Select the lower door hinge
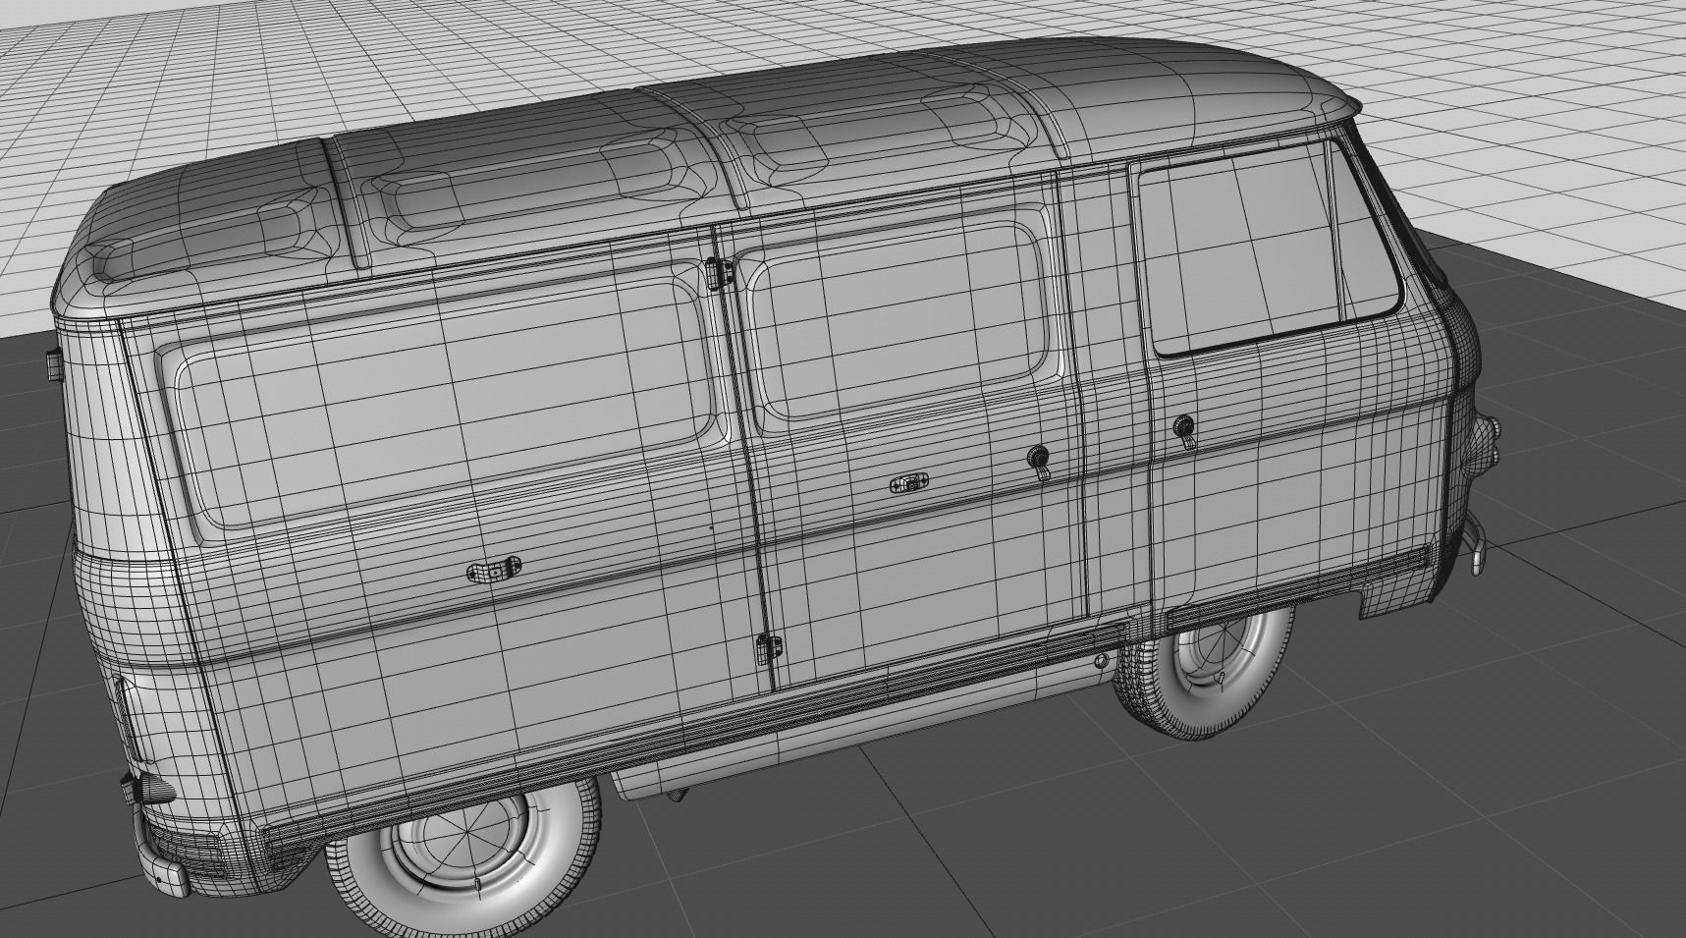 pos(767,648)
